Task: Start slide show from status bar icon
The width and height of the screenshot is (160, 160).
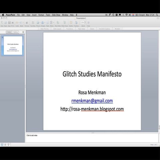Action: [8, 145]
